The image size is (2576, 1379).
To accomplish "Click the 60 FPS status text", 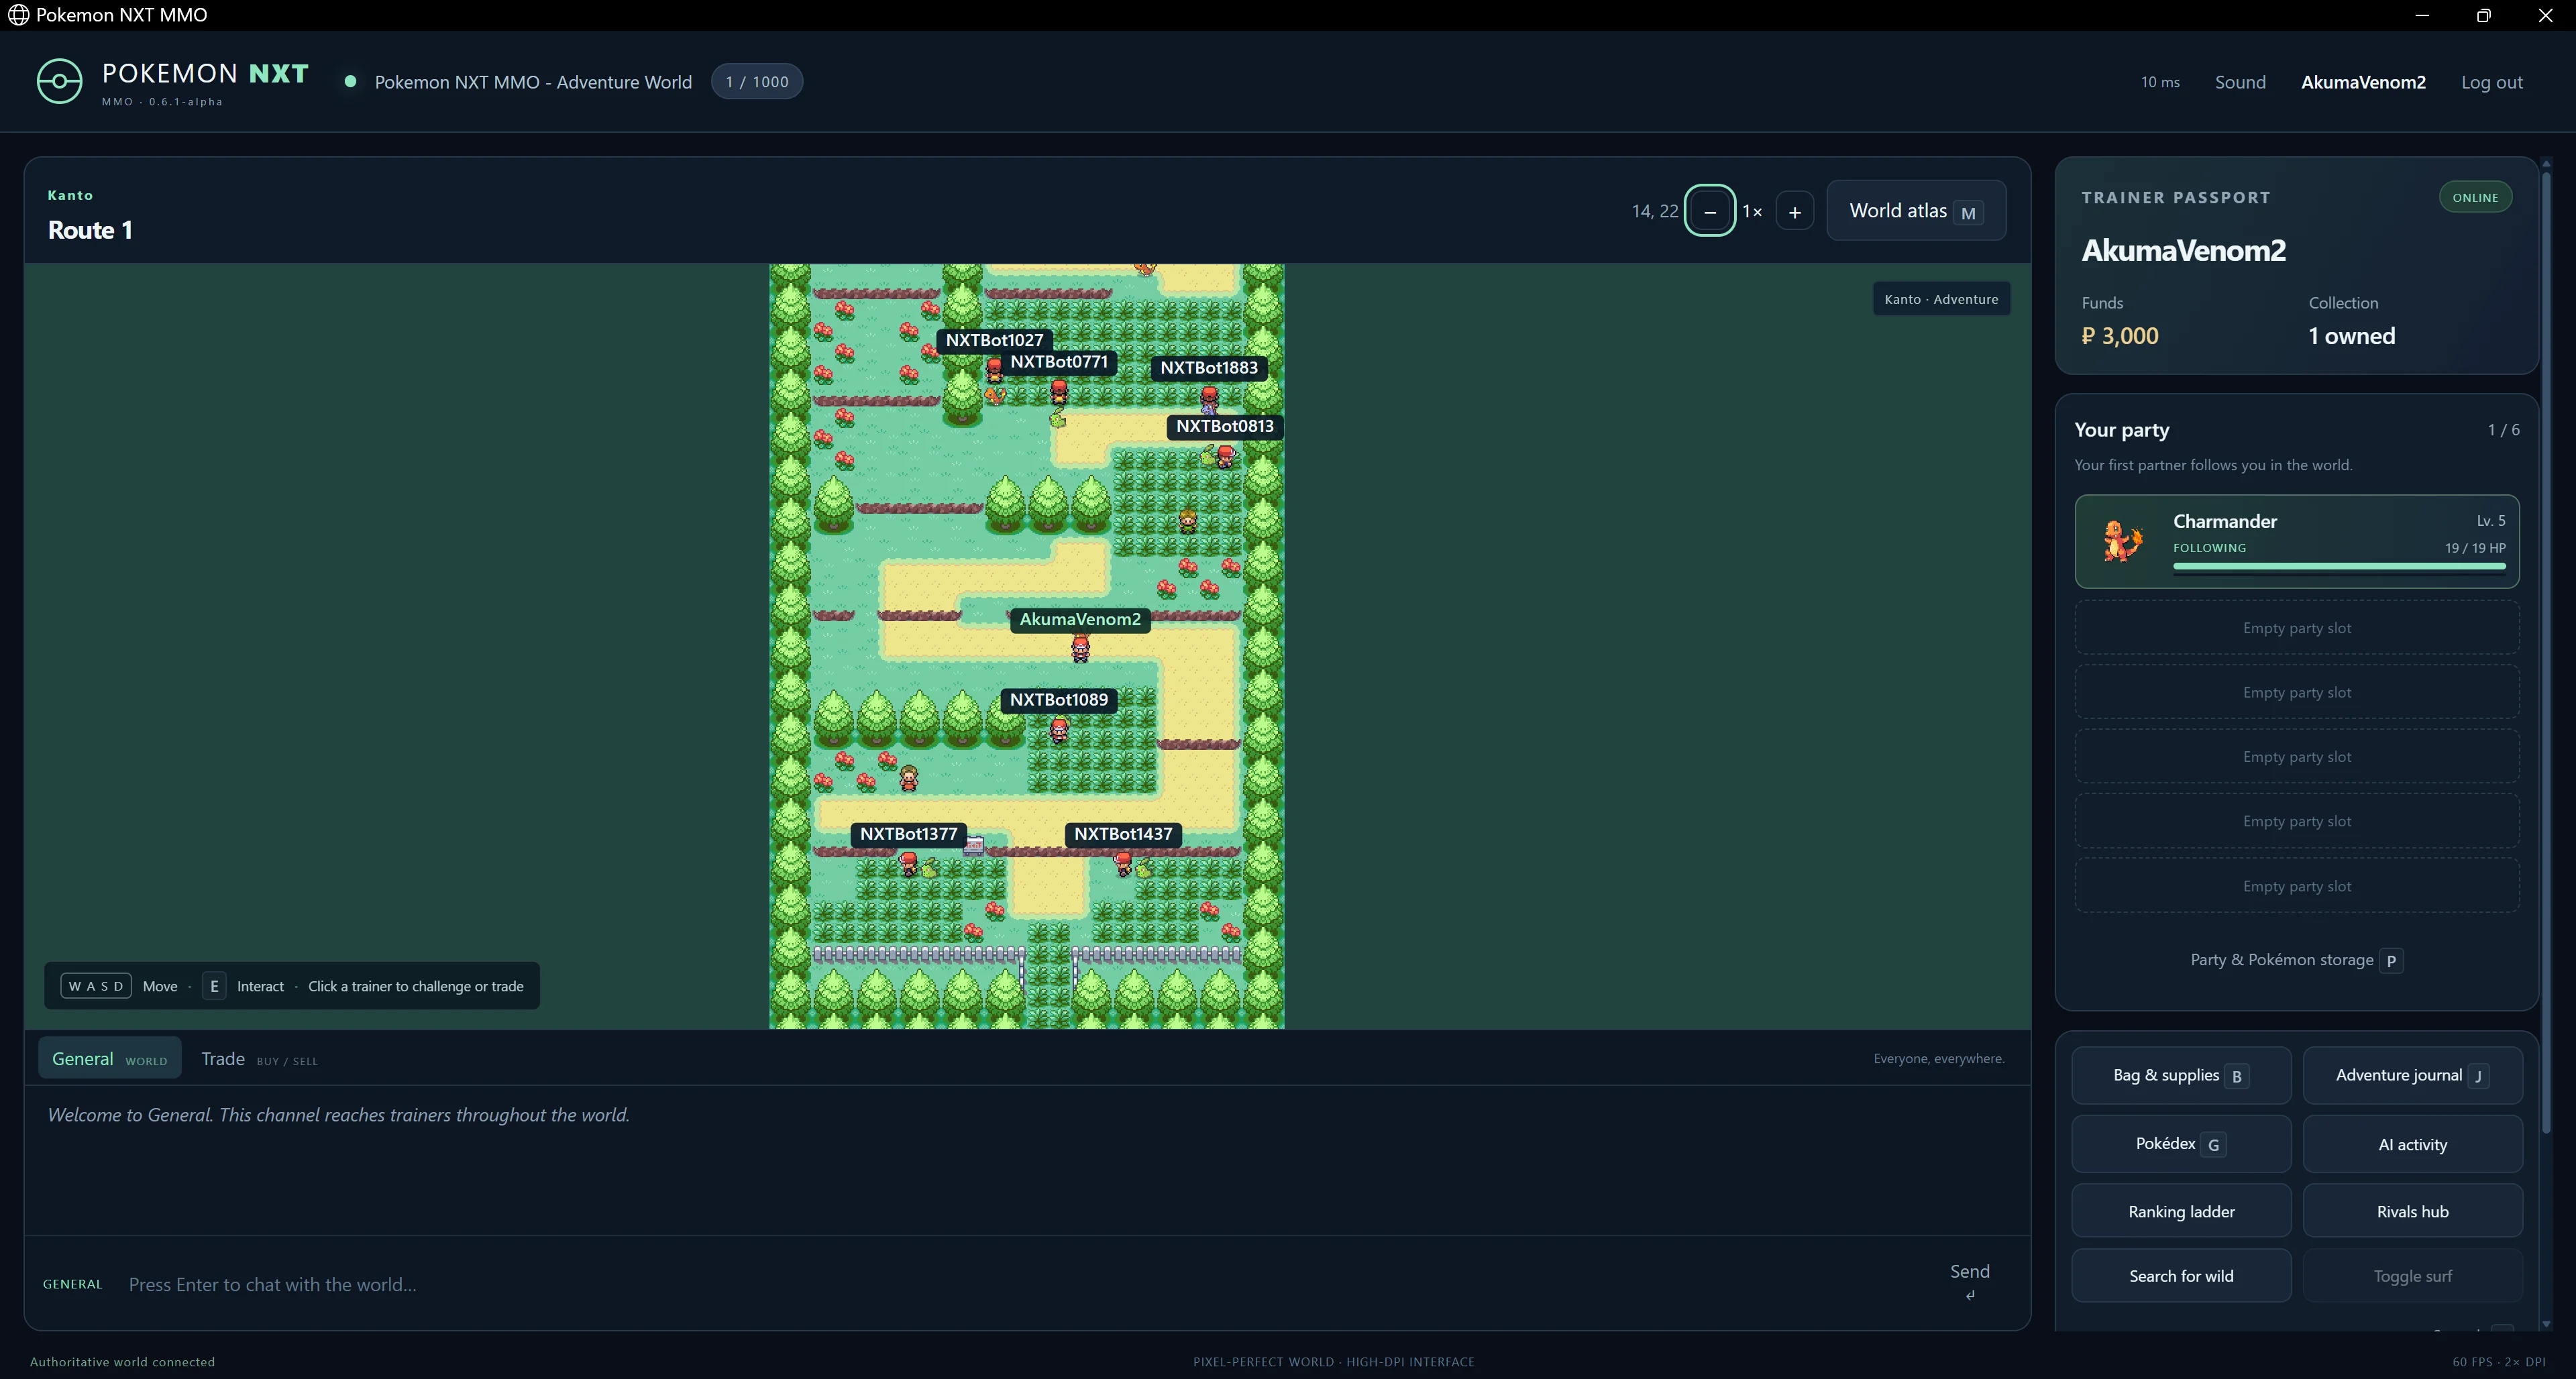I will (2472, 1362).
